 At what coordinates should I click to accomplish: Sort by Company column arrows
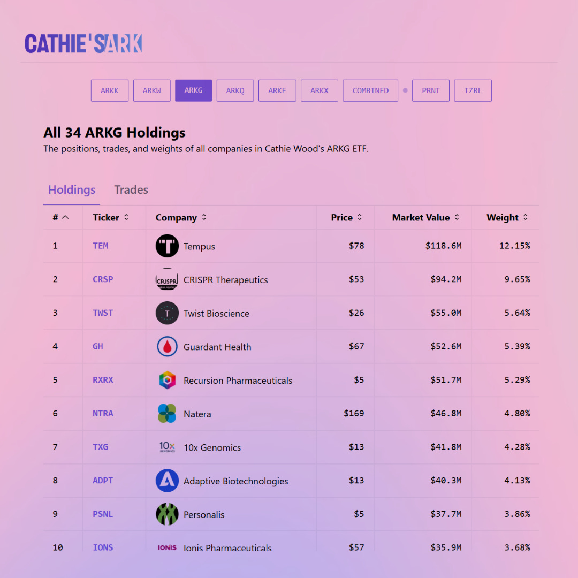point(204,217)
